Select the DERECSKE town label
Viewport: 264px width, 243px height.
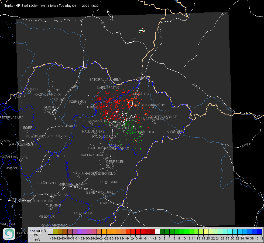coord(109,182)
